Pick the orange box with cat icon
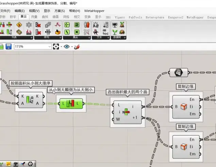 (x=58, y=32)
